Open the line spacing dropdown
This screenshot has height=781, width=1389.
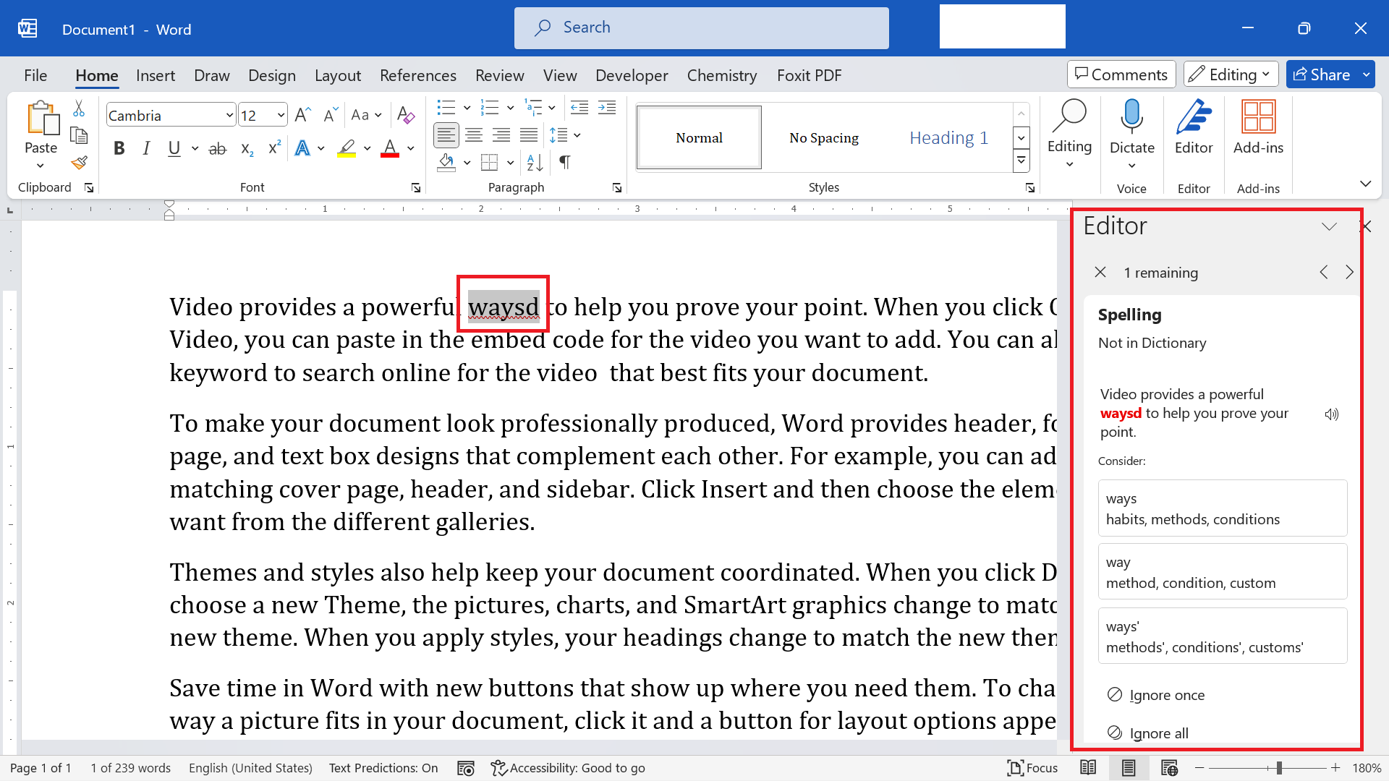tap(576, 135)
